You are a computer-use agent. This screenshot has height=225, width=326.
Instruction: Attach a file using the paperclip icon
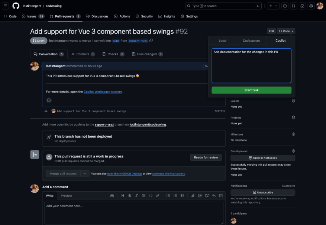(x=193, y=196)
